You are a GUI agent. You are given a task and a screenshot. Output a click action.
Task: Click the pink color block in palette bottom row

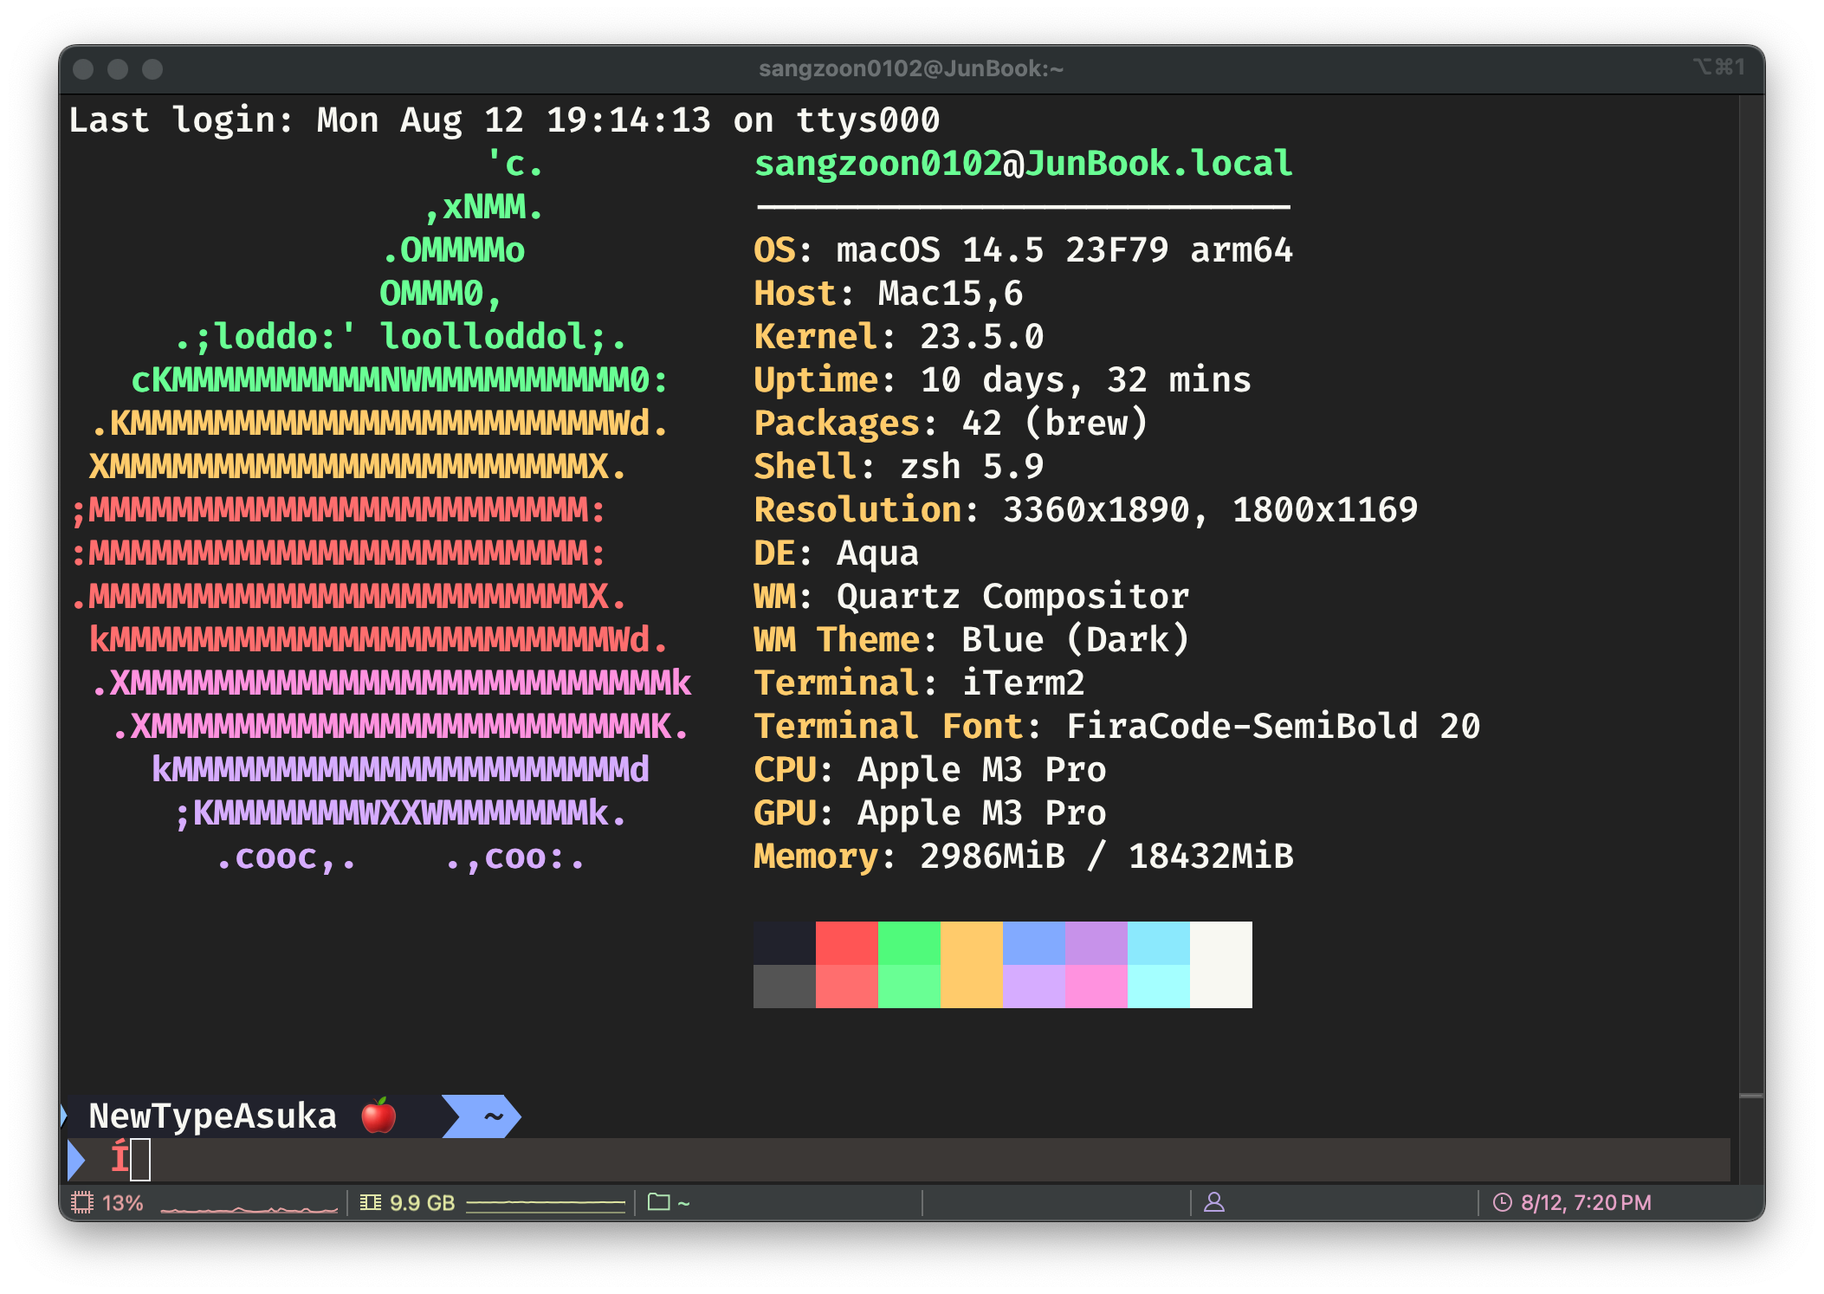(1096, 987)
